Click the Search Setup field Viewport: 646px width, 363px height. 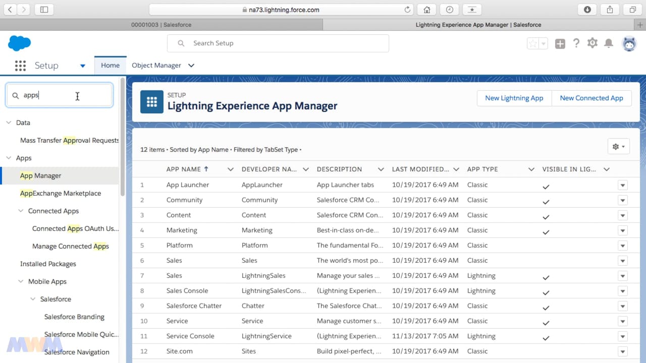pyautogui.click(x=278, y=43)
